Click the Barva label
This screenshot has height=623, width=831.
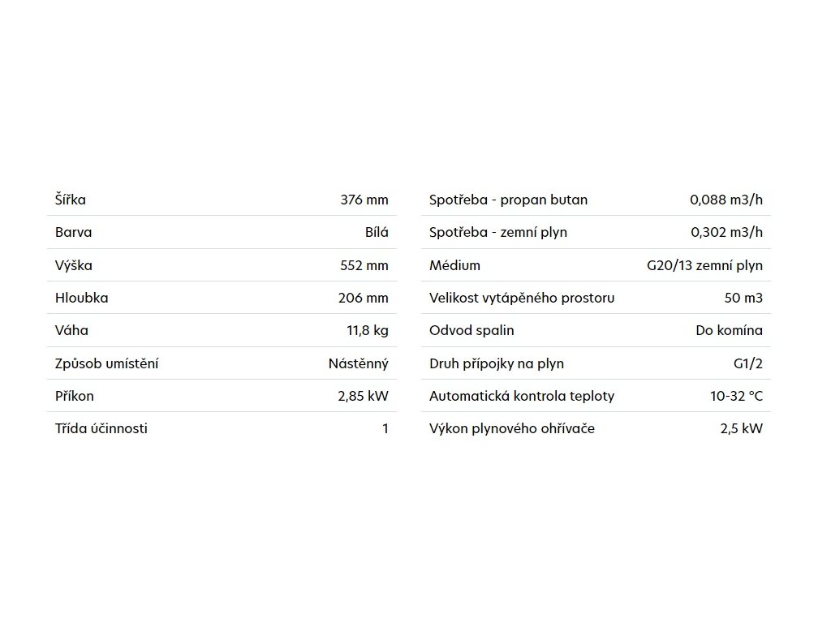73,232
